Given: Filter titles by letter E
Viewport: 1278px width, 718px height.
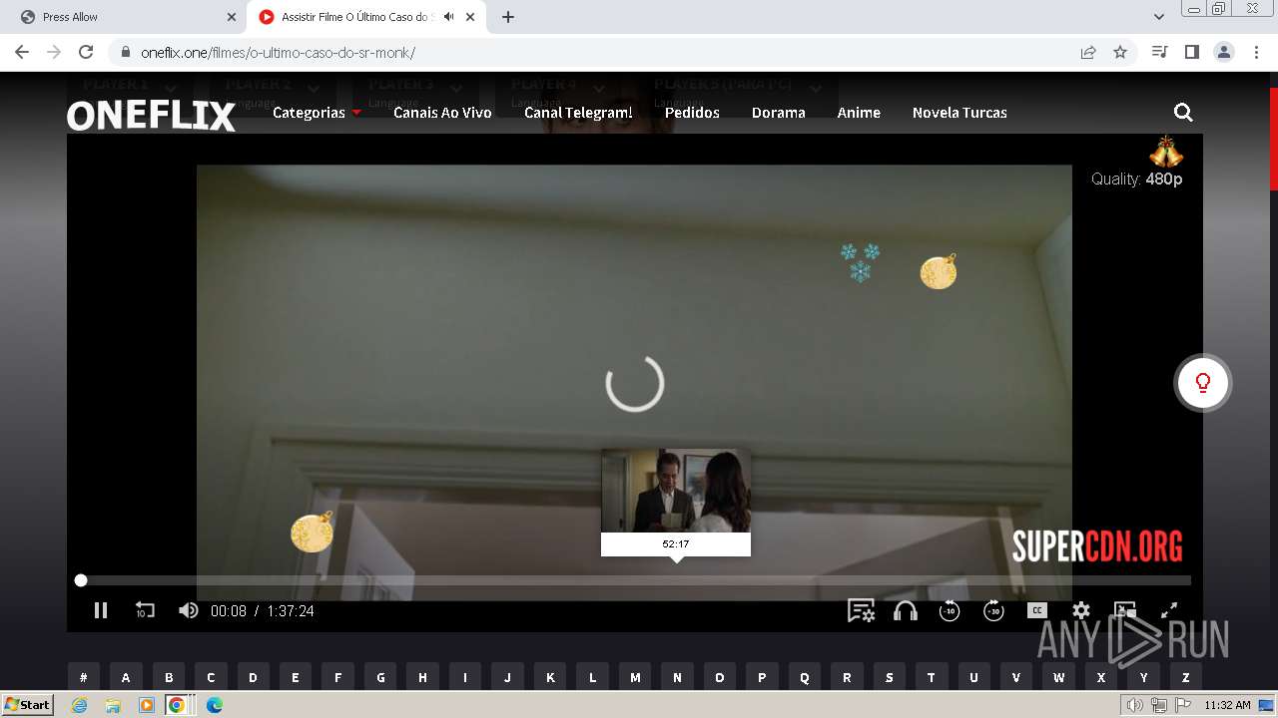Looking at the screenshot, I should (296, 677).
